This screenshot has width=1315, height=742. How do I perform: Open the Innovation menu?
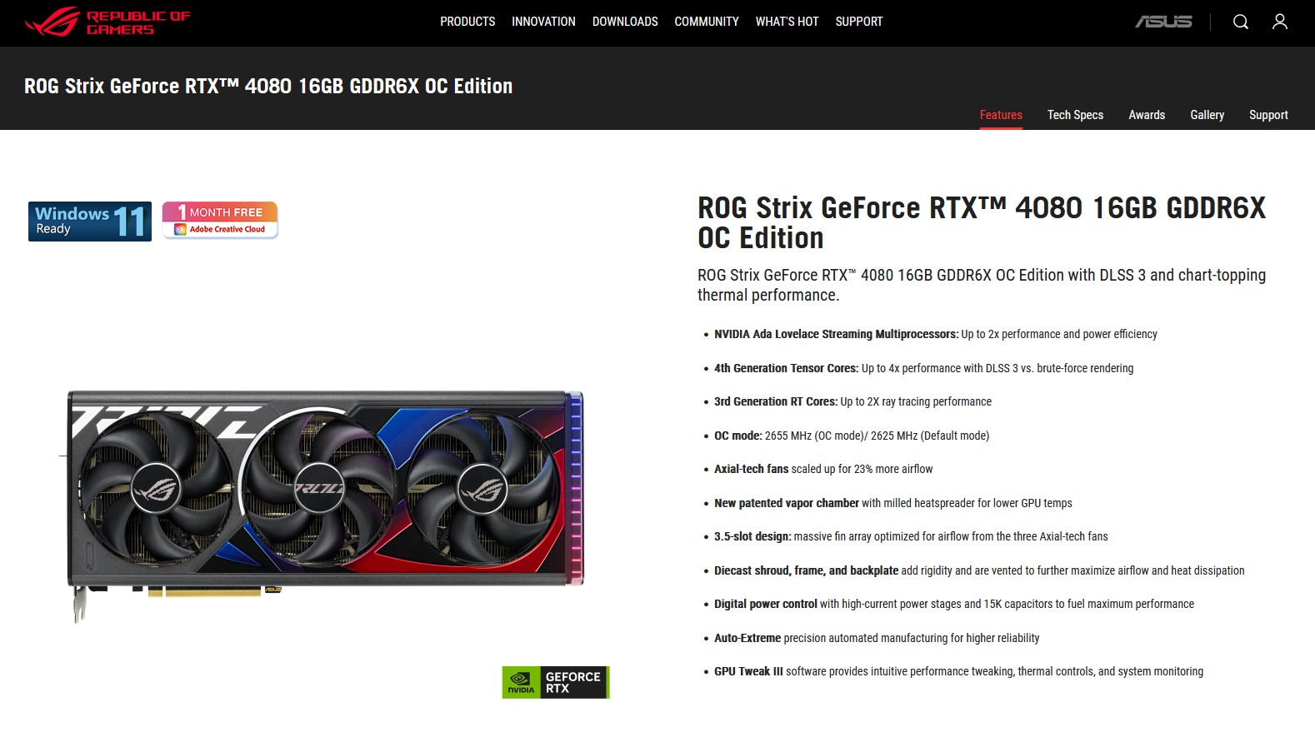click(x=543, y=22)
